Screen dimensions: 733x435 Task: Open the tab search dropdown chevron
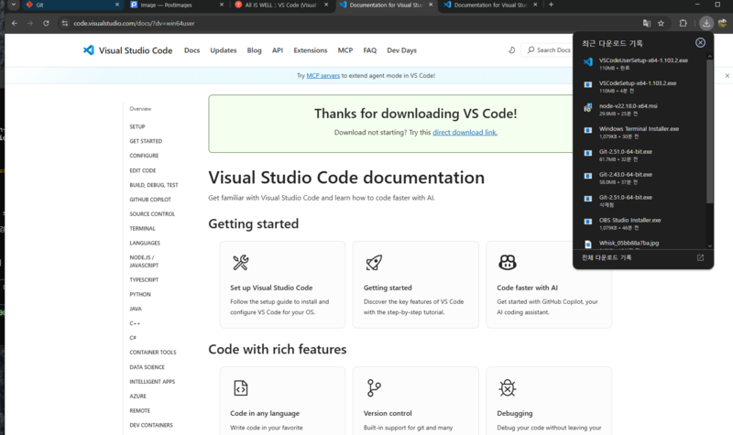[x=13, y=5]
